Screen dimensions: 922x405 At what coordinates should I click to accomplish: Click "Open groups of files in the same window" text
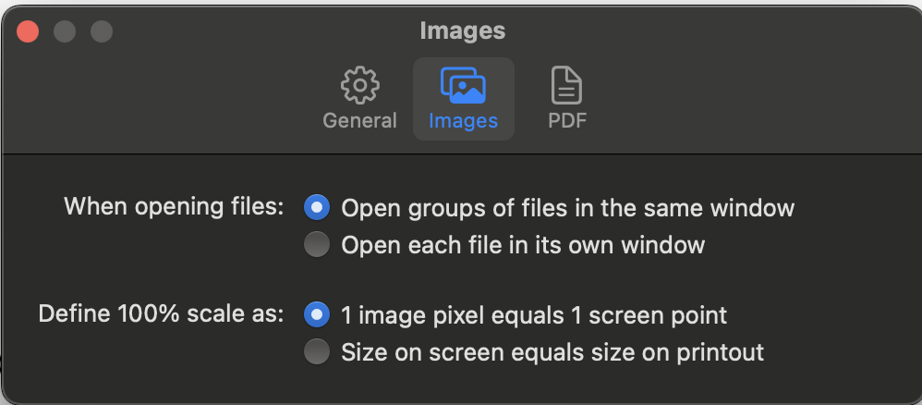point(567,208)
